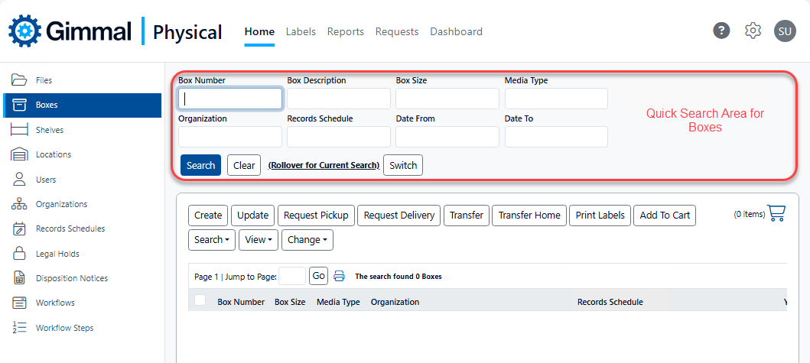Switch to the Dashboard tab
Screen dimensions: 810x363
[x=456, y=31]
